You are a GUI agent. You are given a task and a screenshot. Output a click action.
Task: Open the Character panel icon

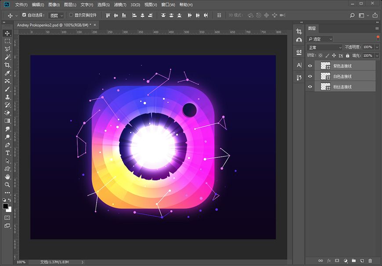pos(299,65)
